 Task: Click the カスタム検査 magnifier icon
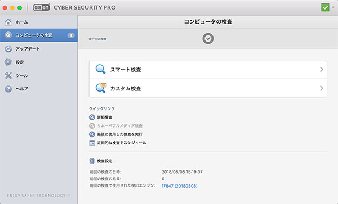point(101,88)
